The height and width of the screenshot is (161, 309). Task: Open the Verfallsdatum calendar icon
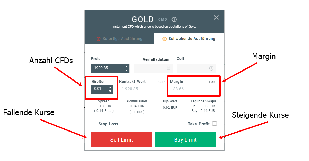click(169, 68)
